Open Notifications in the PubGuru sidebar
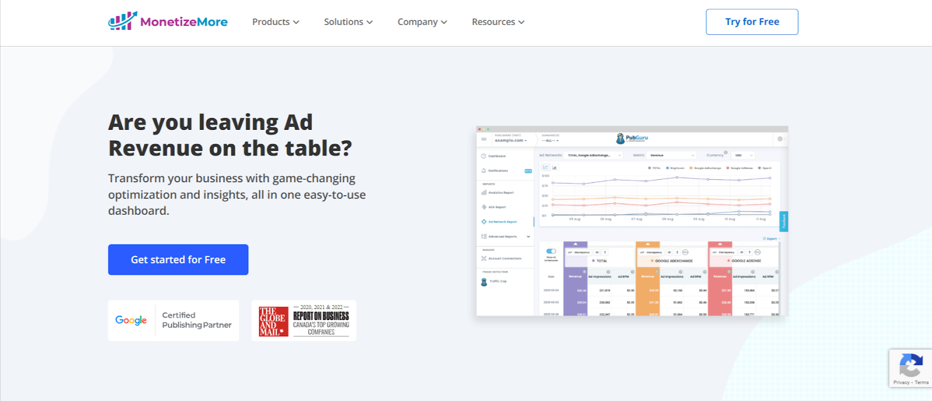The height and width of the screenshot is (401, 932). coord(495,171)
